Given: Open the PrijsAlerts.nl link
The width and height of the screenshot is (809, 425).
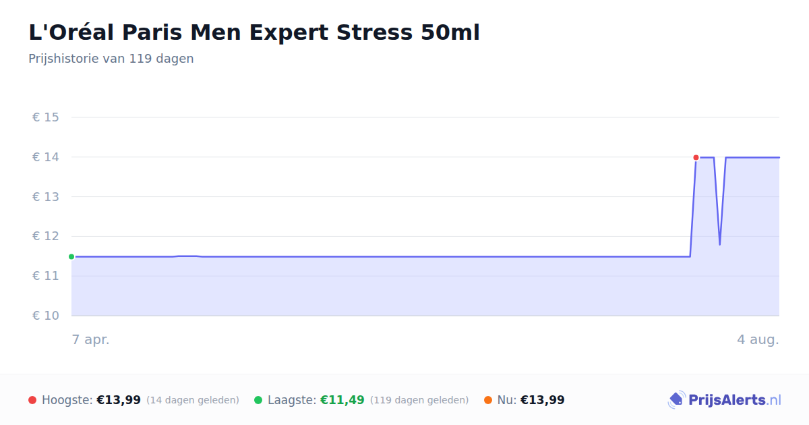Looking at the screenshot, I should pos(725,400).
